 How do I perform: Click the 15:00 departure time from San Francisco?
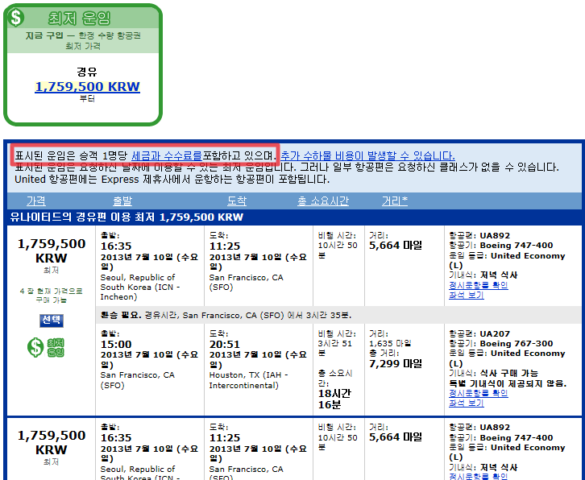[116, 344]
